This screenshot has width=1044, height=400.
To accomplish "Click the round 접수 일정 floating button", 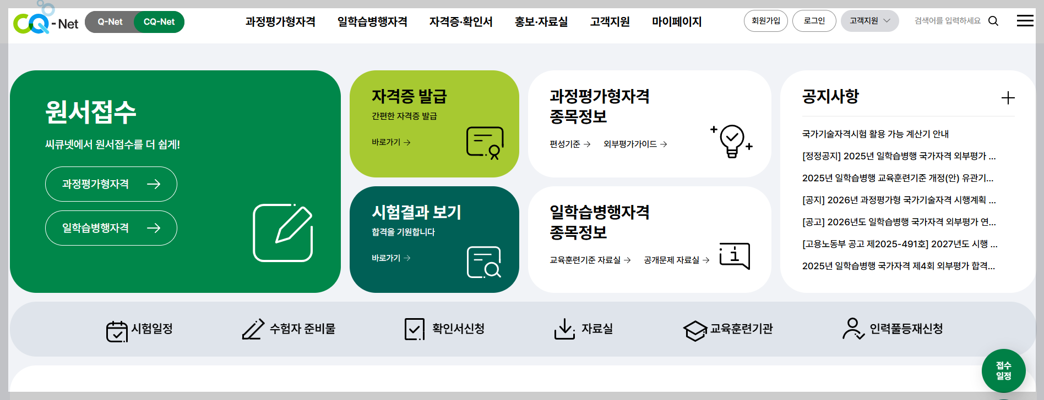I will (x=1003, y=371).
